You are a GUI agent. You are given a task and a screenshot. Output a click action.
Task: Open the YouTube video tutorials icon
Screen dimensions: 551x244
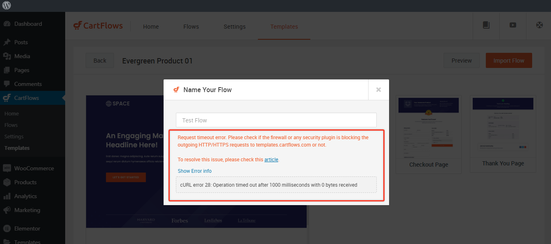point(513,25)
